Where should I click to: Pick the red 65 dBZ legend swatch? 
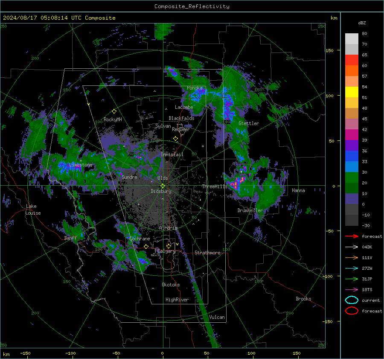[x=352, y=60]
